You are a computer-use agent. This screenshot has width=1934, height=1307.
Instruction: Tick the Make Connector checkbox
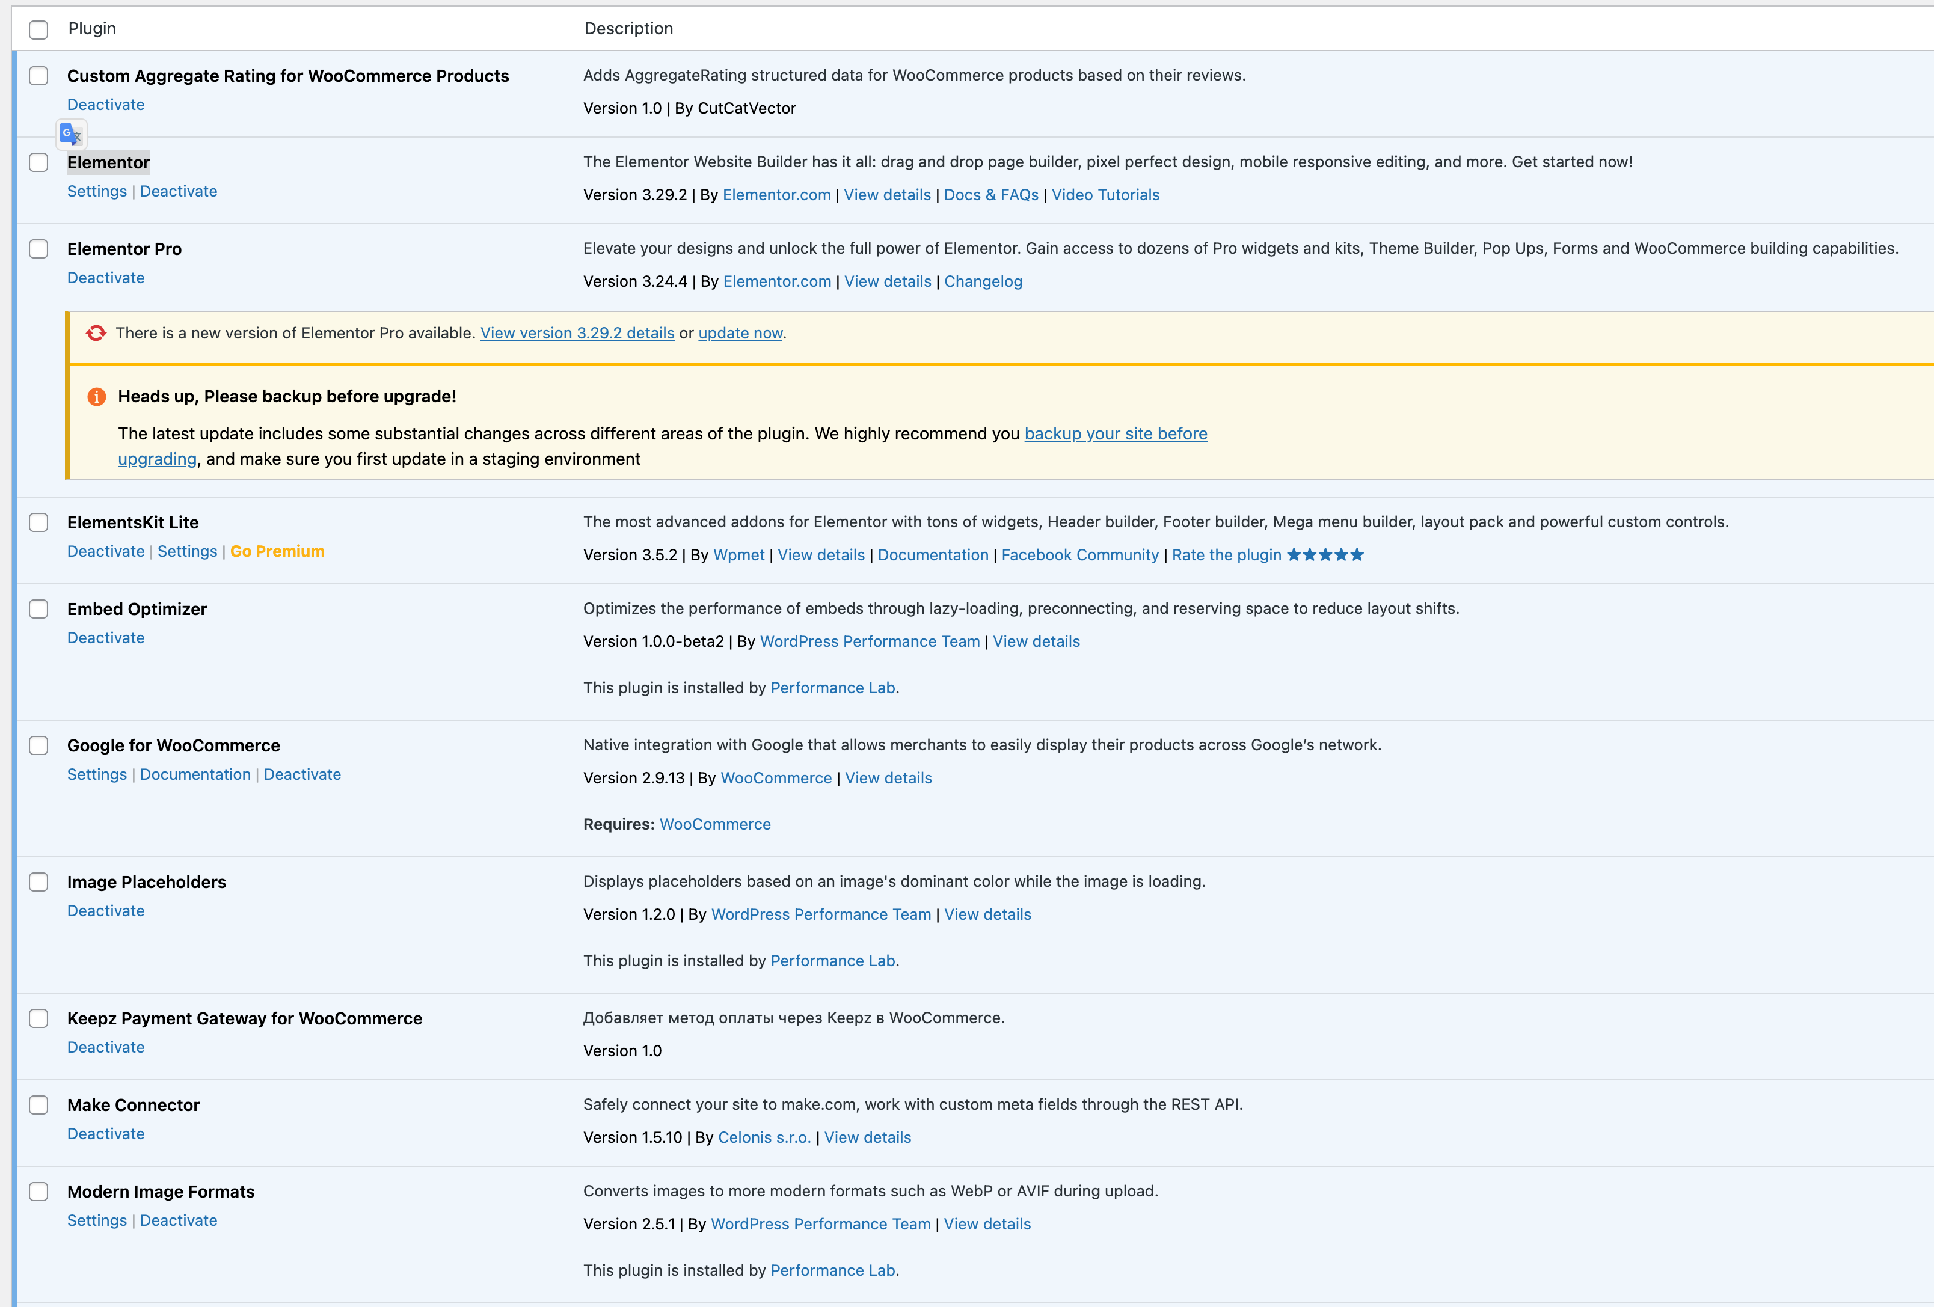point(38,1105)
